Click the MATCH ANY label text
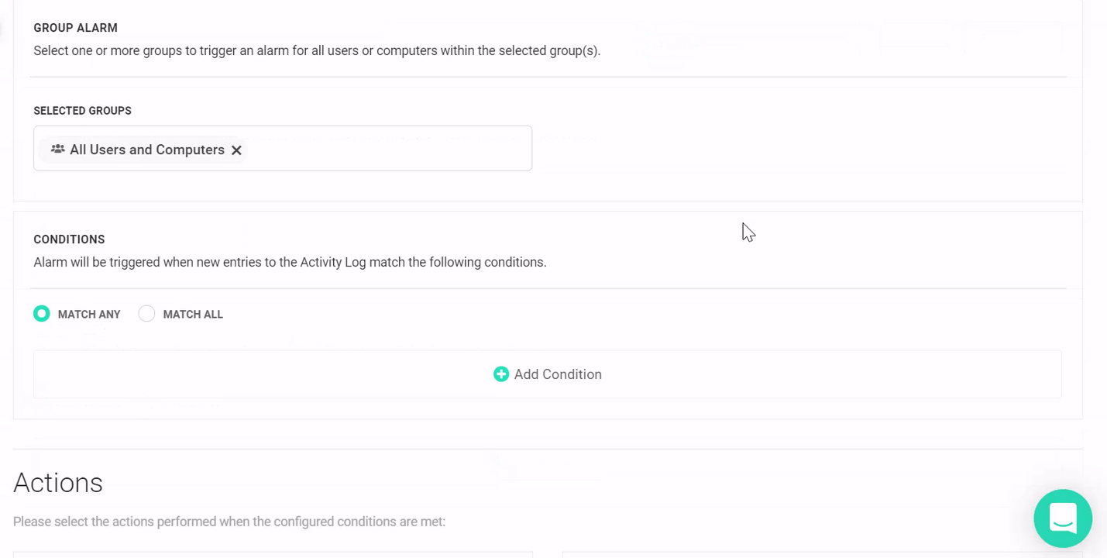 click(88, 314)
